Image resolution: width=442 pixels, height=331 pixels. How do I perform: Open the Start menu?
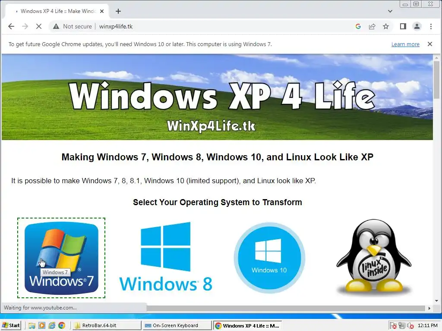tap(11, 325)
